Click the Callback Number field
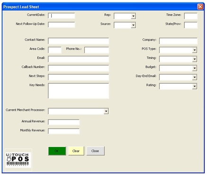This screenshot has width=207, height=175. pyautogui.click(x=79, y=68)
